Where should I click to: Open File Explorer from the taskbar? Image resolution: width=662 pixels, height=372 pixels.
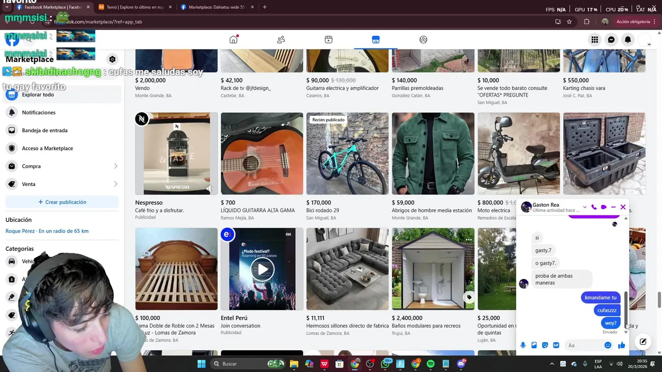point(294,364)
